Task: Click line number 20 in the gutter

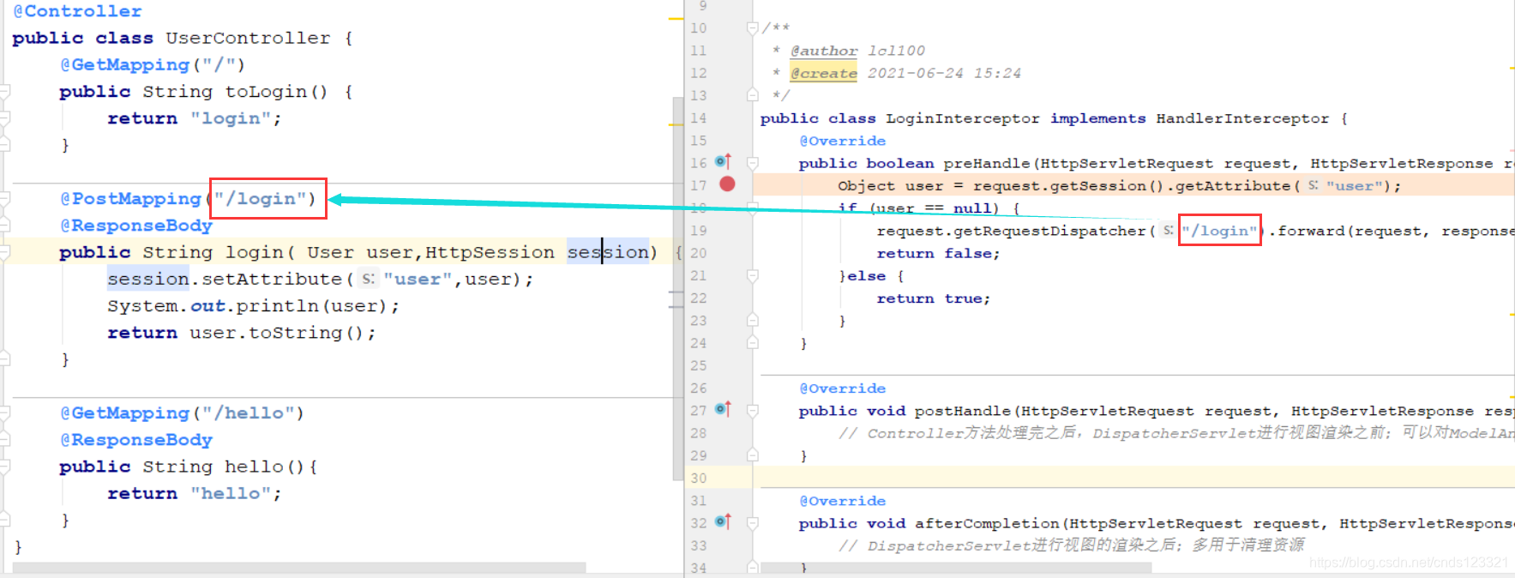Action: point(699,253)
